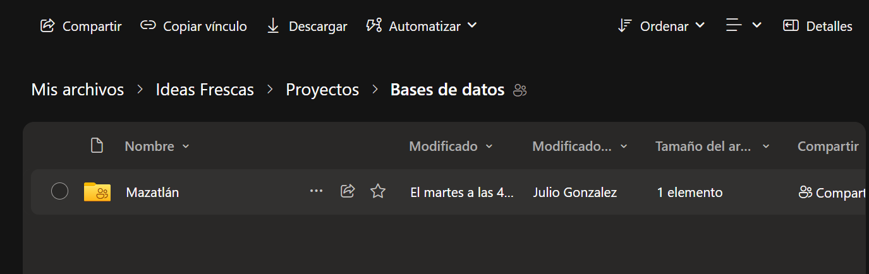Open more actions ellipsis for Mazatlán
Viewport: 869px width, 274px height.
tap(316, 191)
